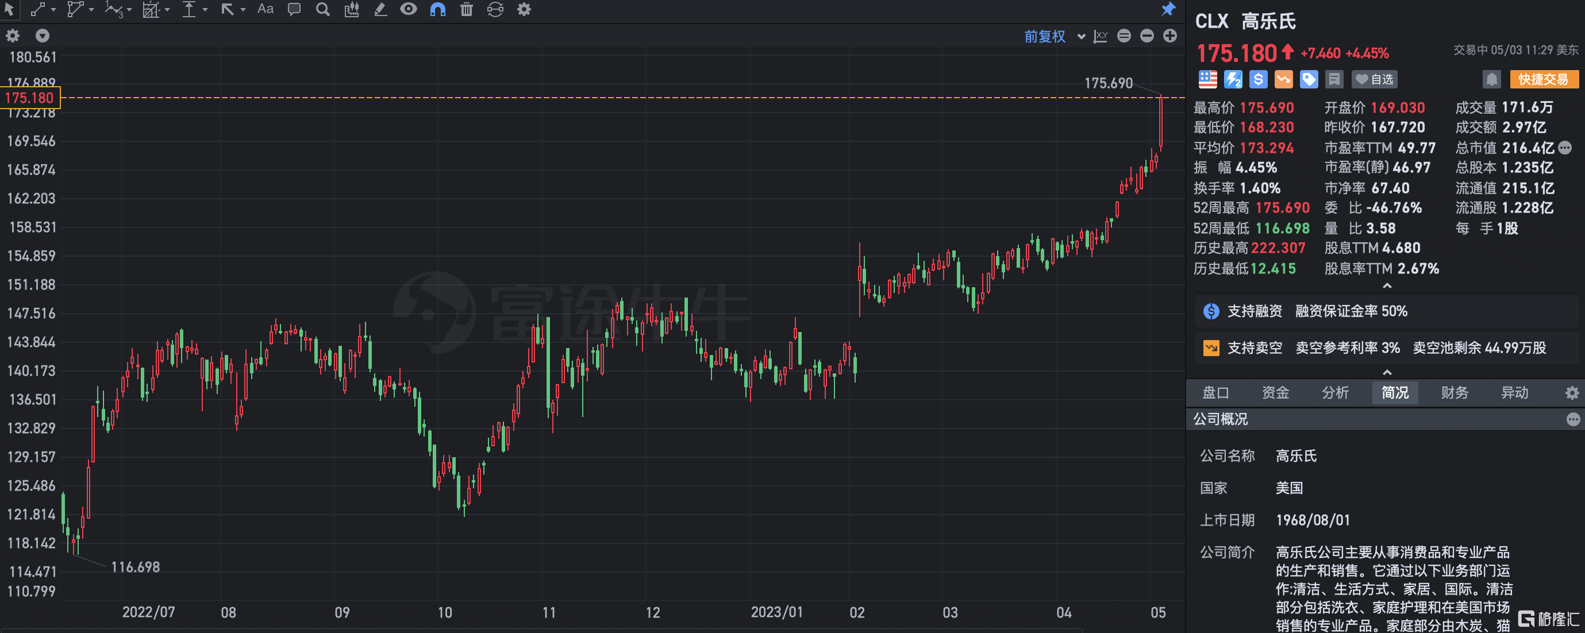Select the comment bubble tool
Screen dimensions: 1585x633
[x=294, y=9]
